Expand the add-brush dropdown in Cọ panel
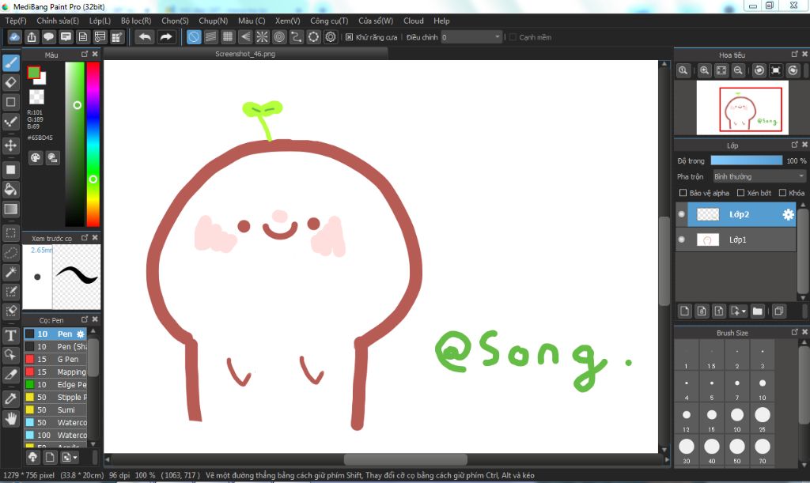This screenshot has height=483, width=810. point(75,457)
